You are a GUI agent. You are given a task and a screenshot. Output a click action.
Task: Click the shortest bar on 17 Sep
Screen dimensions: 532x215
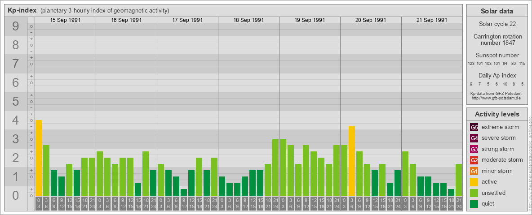click(x=184, y=192)
